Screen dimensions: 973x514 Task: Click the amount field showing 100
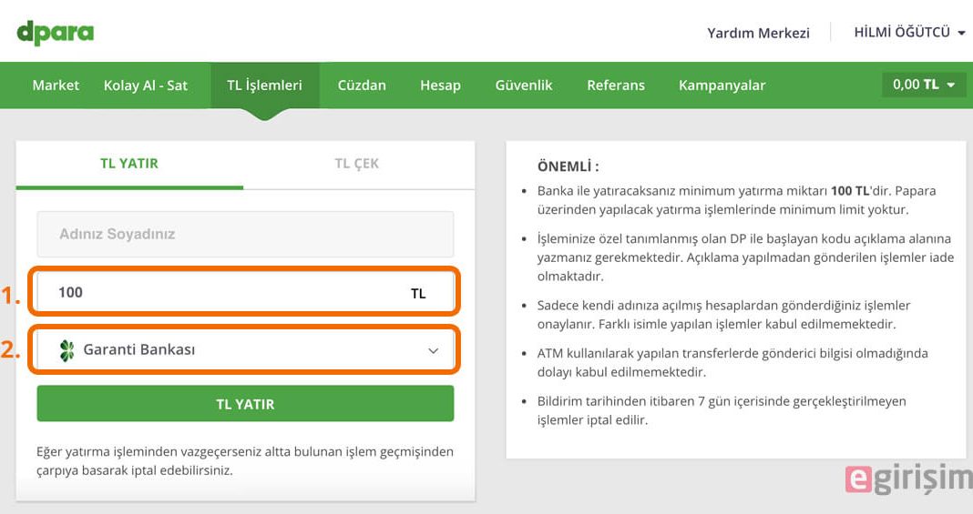[246, 292]
